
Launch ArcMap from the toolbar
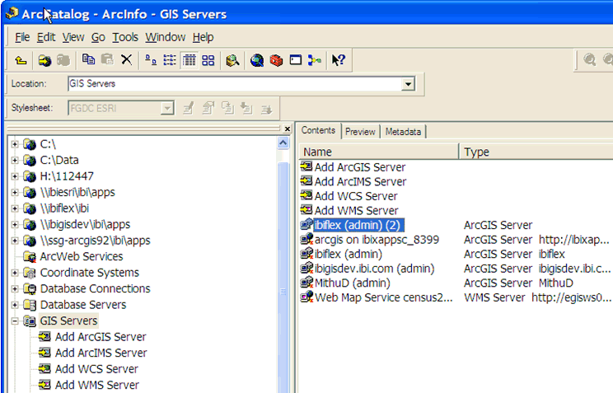pos(257,60)
